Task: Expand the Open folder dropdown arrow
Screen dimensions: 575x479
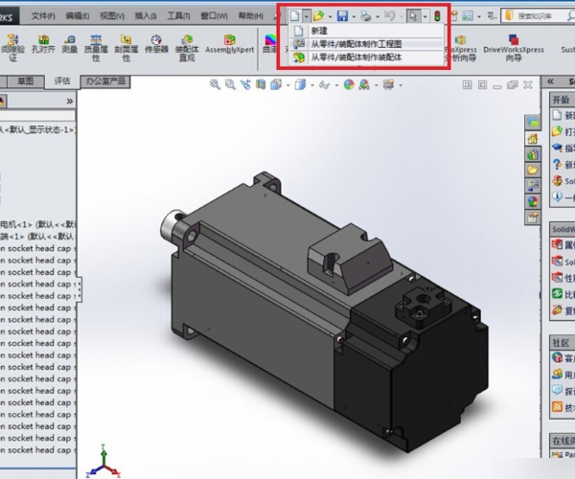Action: pyautogui.click(x=329, y=15)
